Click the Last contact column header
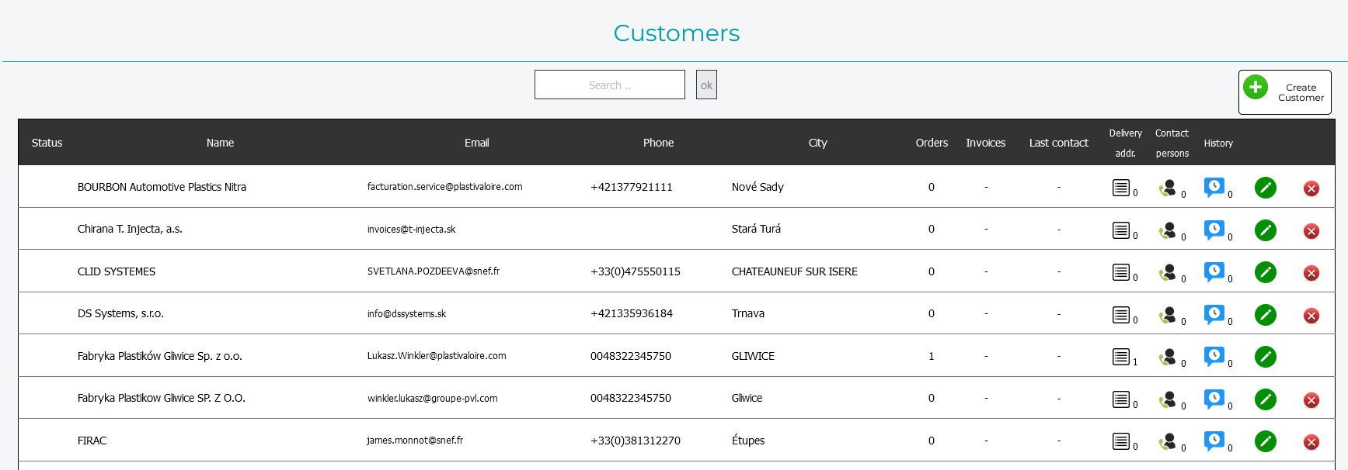 [x=1058, y=143]
